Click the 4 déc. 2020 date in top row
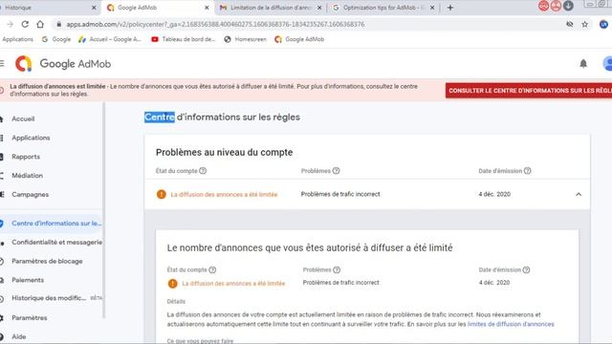The image size is (612, 344). pos(494,194)
